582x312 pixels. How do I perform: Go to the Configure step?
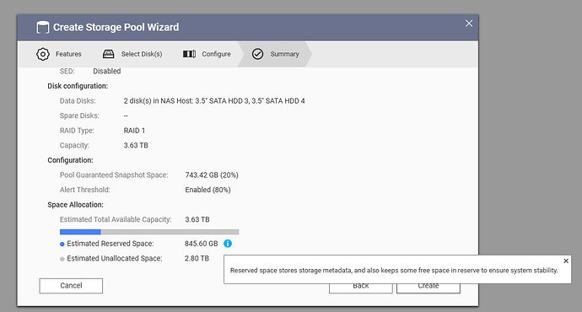[x=207, y=54]
